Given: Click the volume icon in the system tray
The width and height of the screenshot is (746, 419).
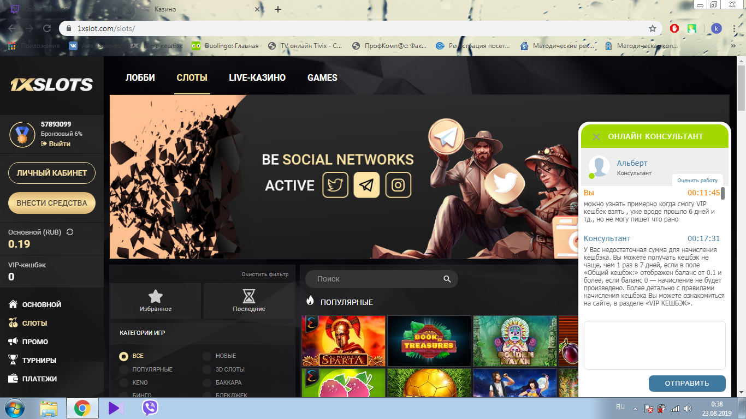Looking at the screenshot, I should (687, 408).
